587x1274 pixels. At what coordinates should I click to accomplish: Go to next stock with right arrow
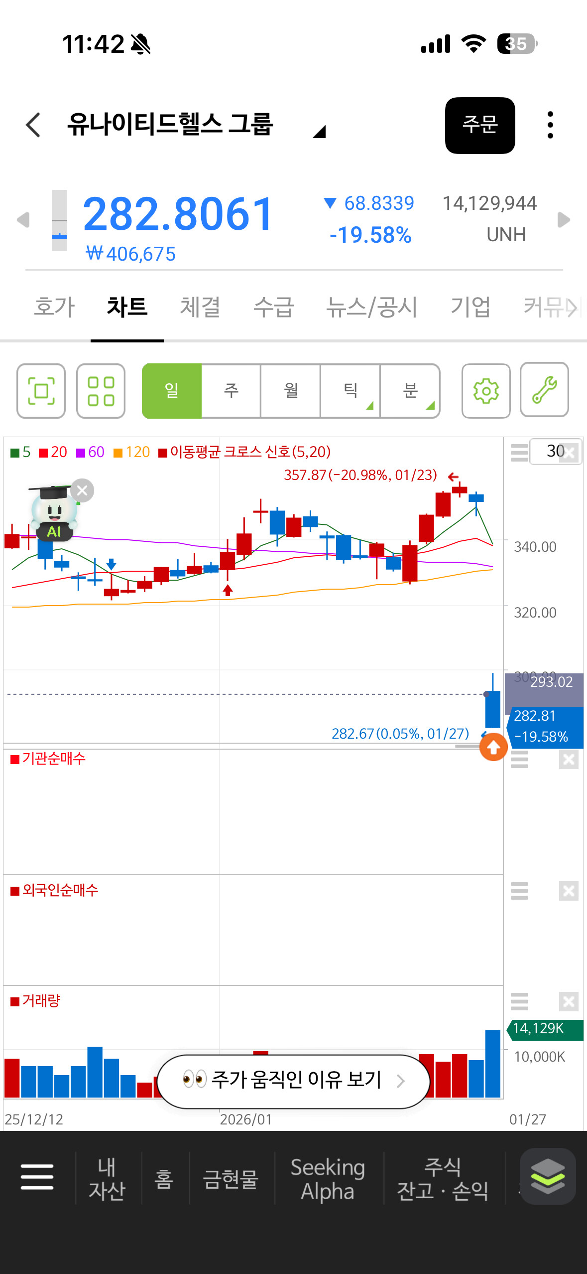(x=564, y=219)
